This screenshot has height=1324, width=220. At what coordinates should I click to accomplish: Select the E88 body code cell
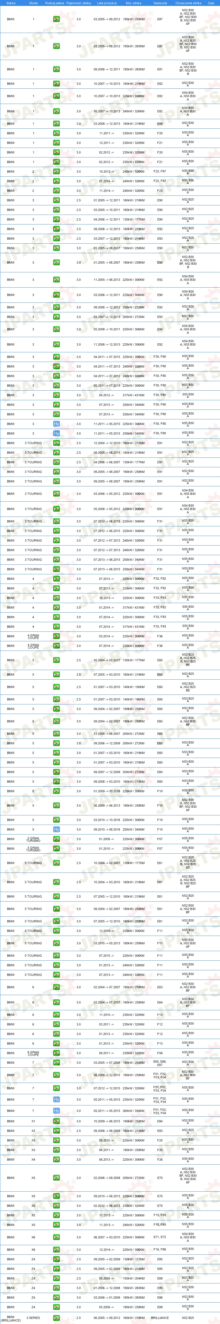[x=160, y=123]
